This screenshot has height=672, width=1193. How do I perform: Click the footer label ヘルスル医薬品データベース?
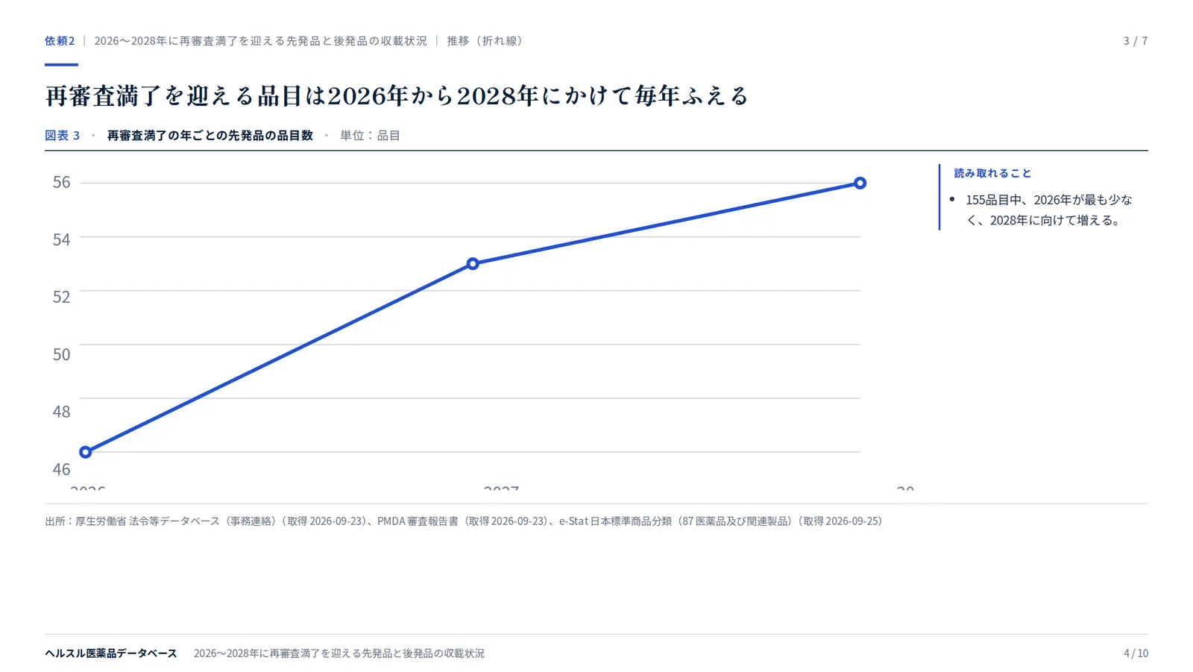[111, 653]
